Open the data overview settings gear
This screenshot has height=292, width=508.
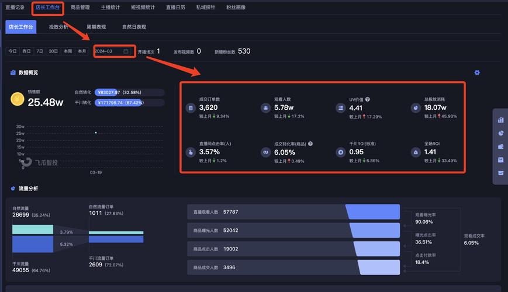tap(477, 72)
